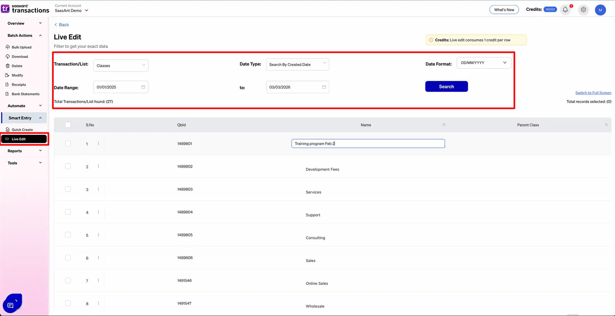Select the checkbox beside Development Fees

[x=68, y=166]
